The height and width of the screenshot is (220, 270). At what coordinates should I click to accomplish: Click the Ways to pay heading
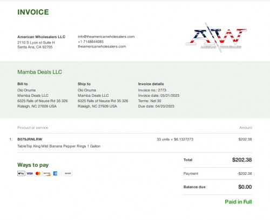coord(33,165)
